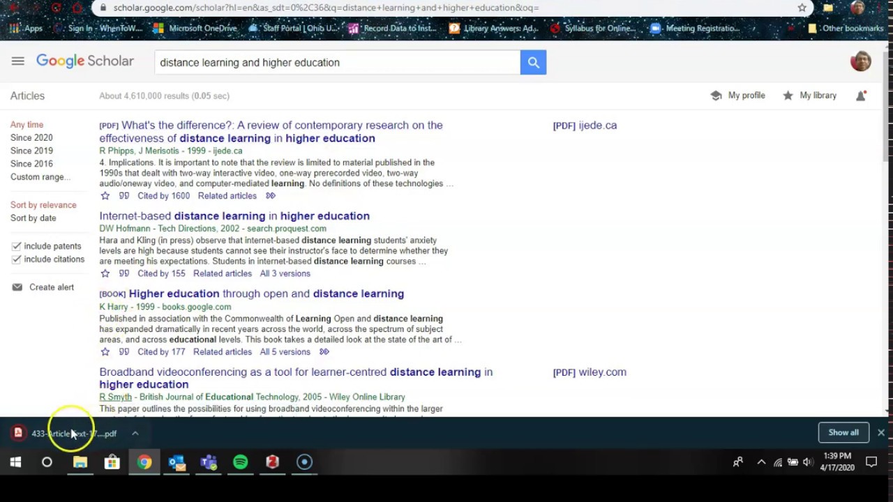This screenshot has height=502, width=893.
Task: Open the notification center icon
Action: pyautogui.click(x=871, y=462)
